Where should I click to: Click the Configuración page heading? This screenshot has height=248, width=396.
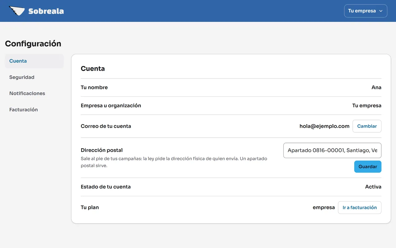pos(33,44)
